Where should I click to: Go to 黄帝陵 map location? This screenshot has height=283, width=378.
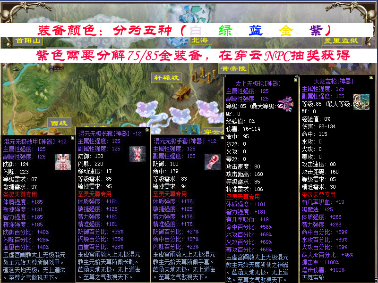coord(233,68)
